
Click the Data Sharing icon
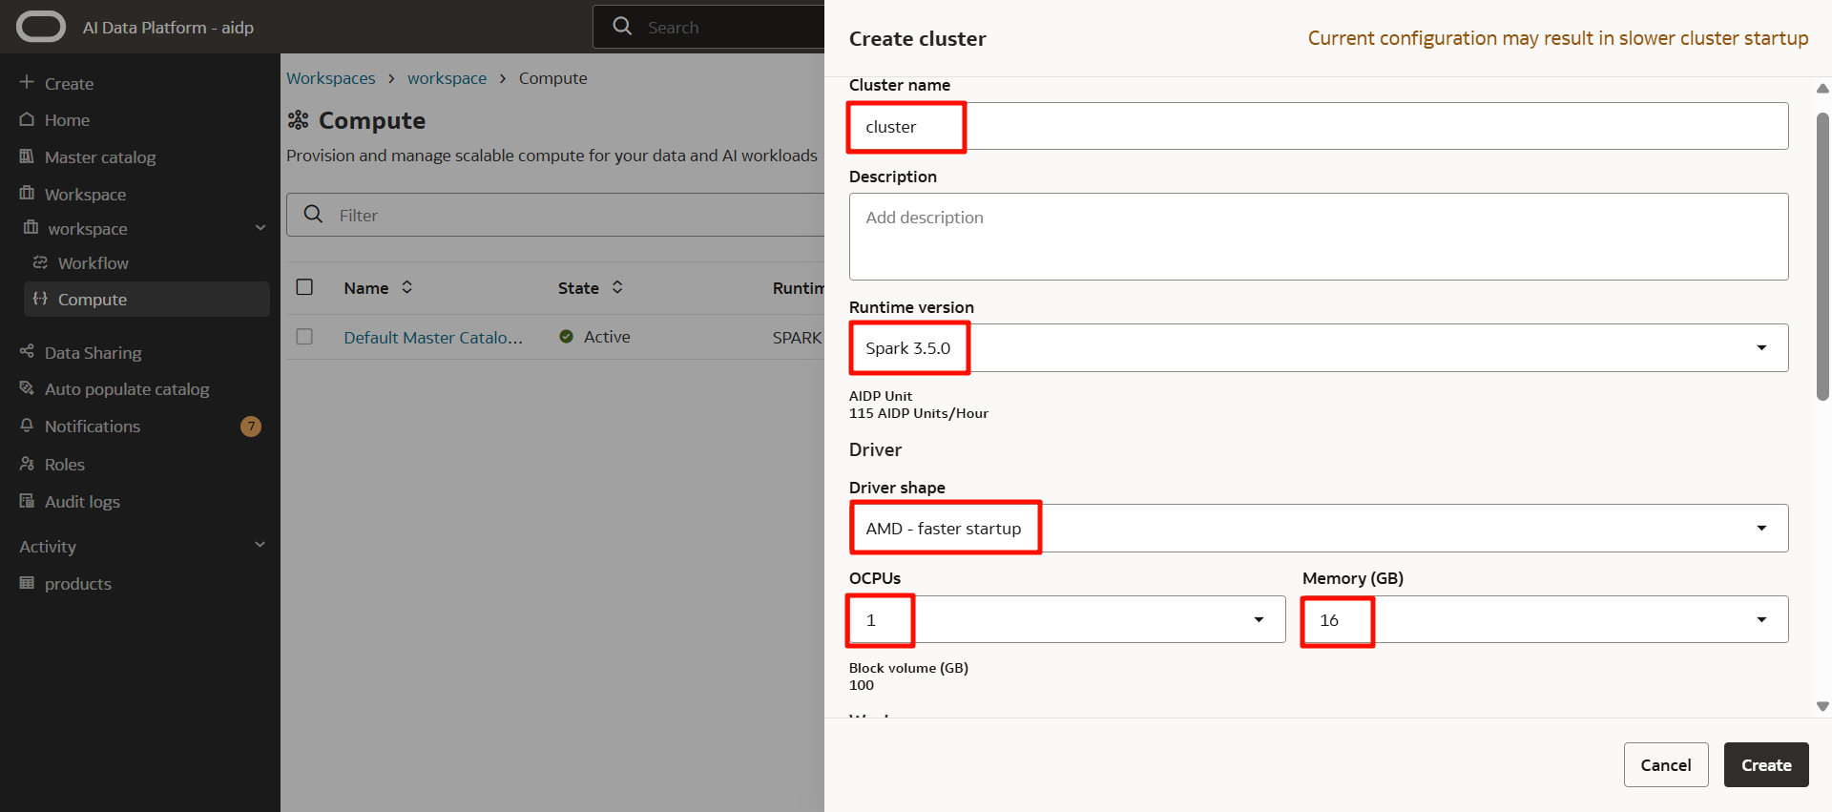coord(27,351)
